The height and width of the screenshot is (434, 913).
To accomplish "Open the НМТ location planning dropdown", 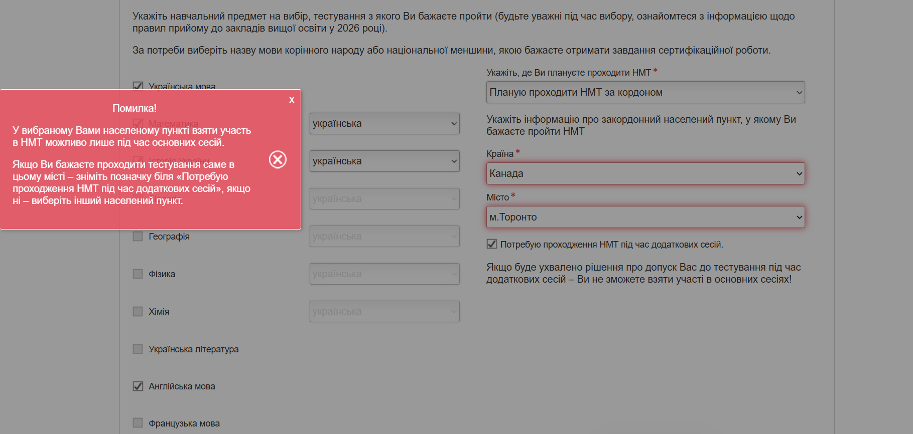I will [645, 92].
